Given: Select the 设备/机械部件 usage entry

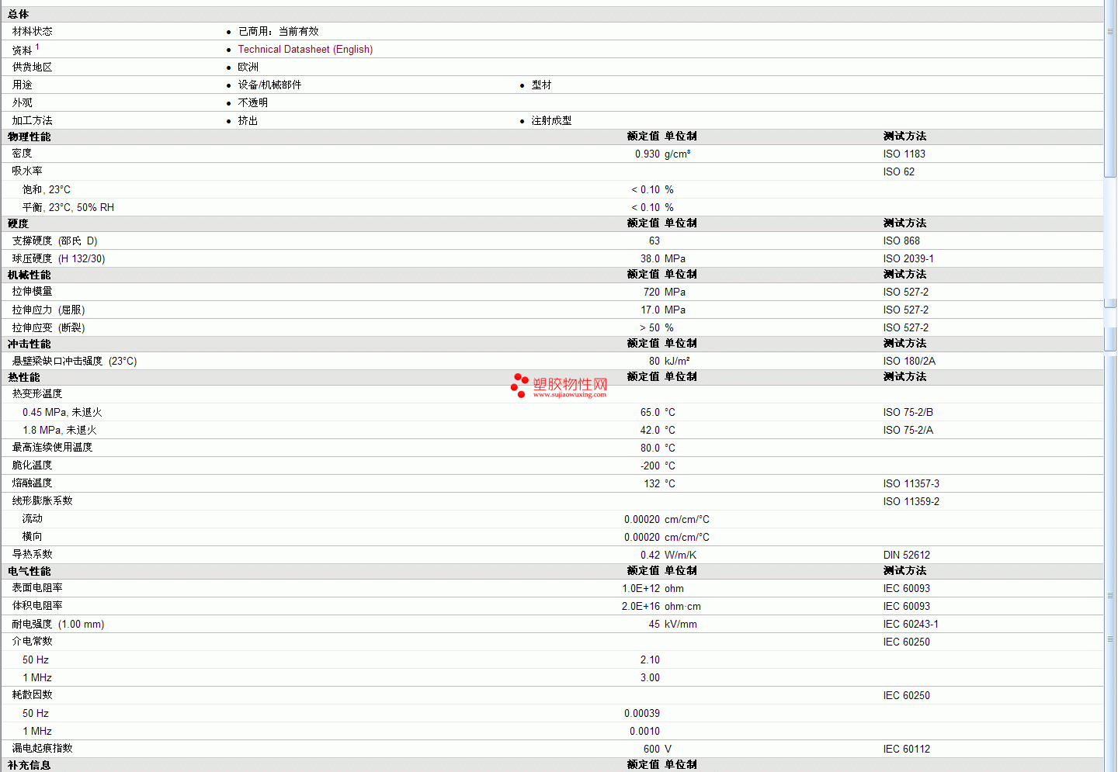Looking at the screenshot, I should pos(269,85).
